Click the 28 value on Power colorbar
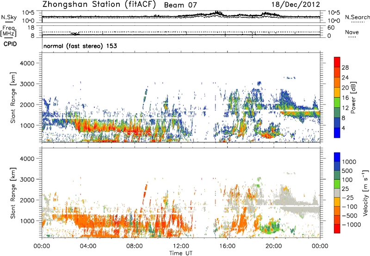Image resolution: width=370 pixels, height=256 pixels. [x=345, y=67]
